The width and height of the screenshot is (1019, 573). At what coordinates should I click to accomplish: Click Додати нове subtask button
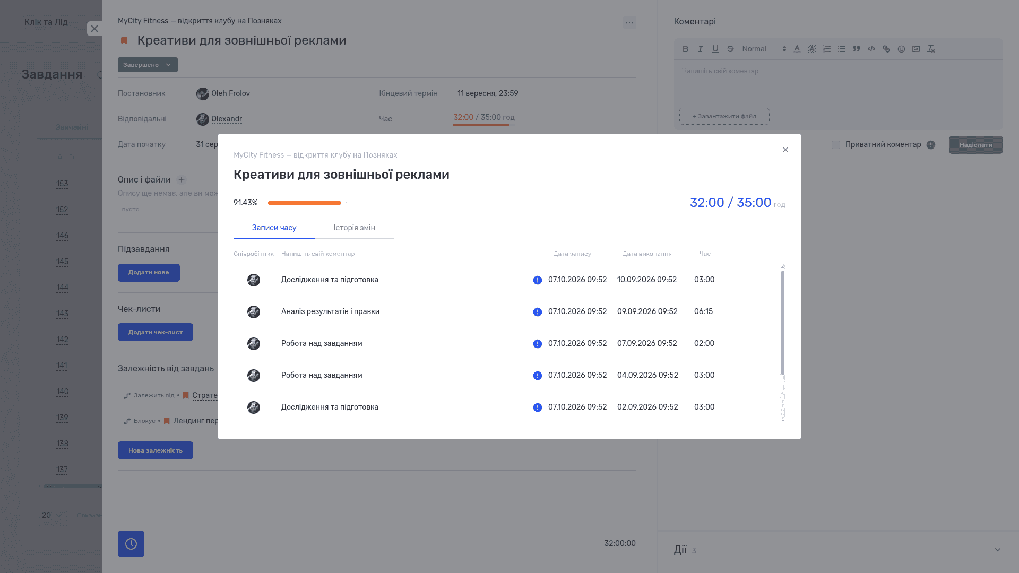[x=149, y=273]
